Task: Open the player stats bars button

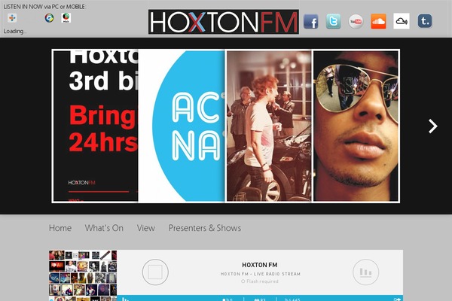Action: pos(366,272)
